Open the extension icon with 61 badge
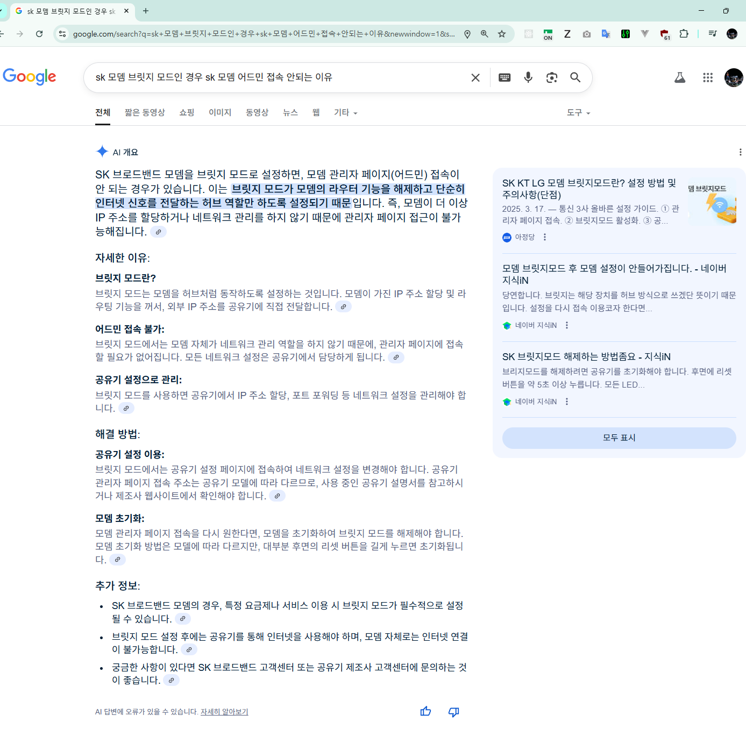746x737 pixels. point(664,34)
